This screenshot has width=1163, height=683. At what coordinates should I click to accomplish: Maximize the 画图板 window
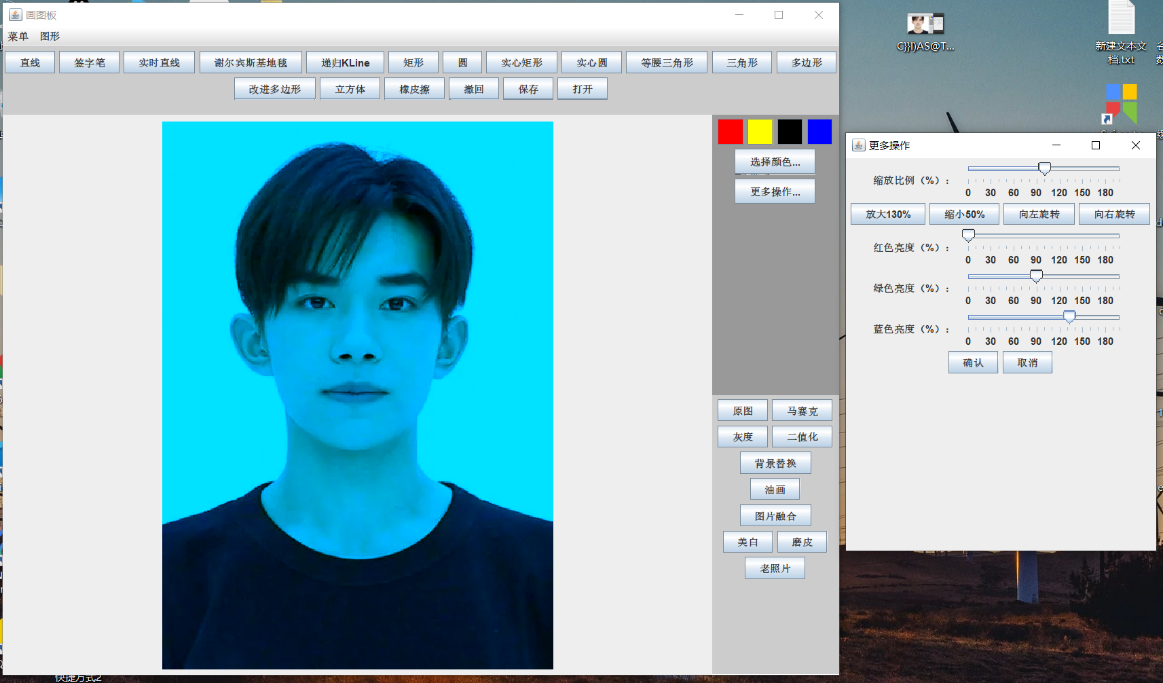(779, 15)
